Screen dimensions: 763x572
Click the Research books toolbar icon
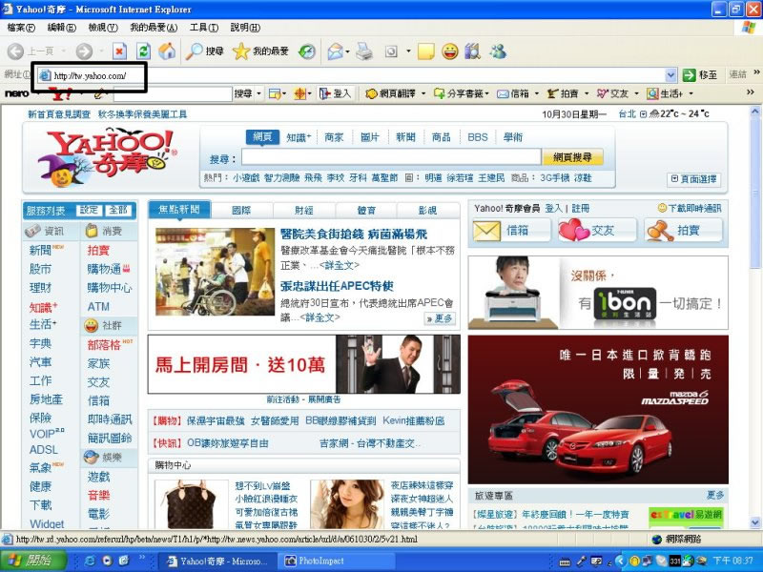pos(472,51)
